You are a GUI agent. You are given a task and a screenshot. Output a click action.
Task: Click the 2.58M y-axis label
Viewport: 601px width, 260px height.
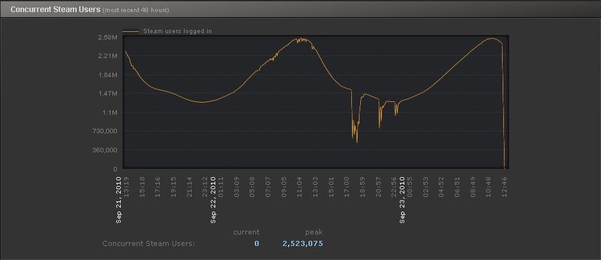[108, 38]
